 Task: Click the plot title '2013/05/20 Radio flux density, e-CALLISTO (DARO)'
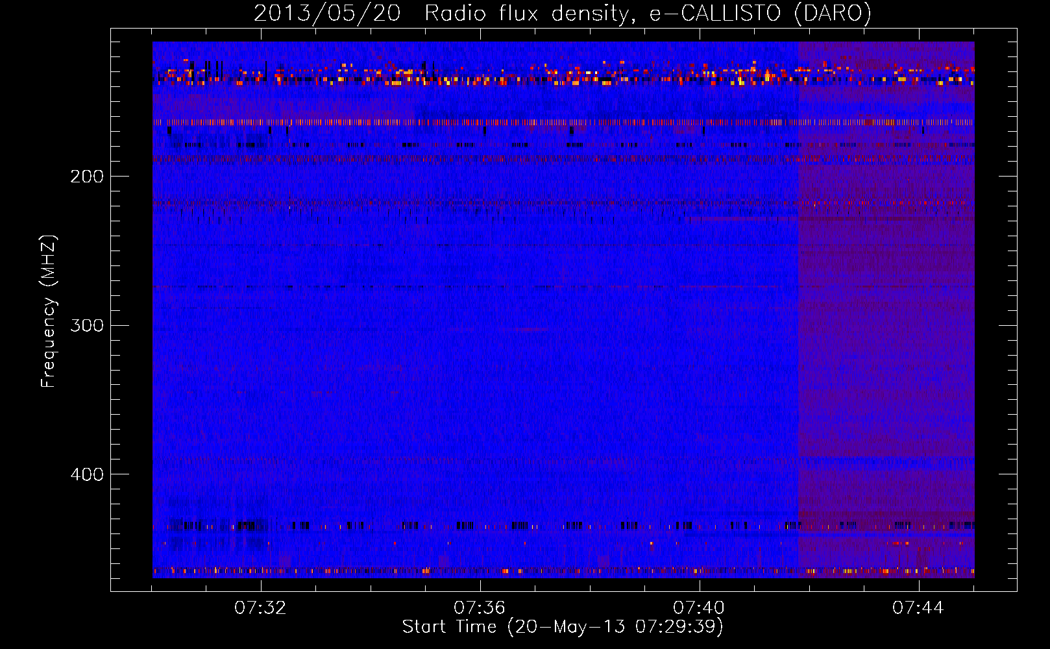coord(563,13)
